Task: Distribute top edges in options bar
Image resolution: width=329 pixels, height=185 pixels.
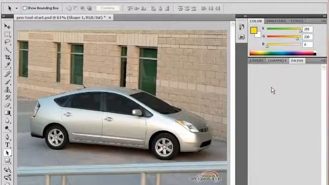Action: pyautogui.click(x=180, y=8)
